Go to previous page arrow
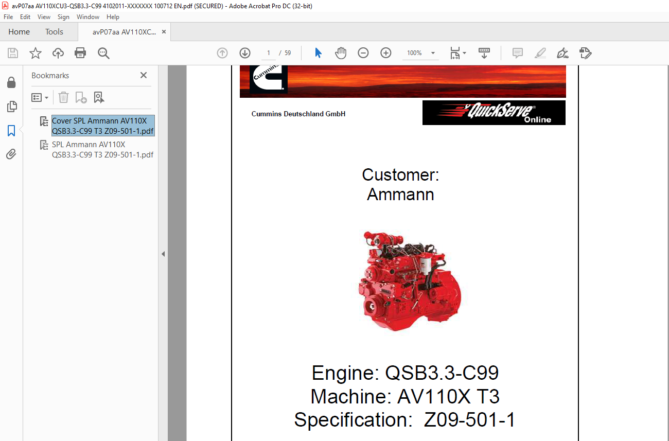Image resolution: width=669 pixels, height=441 pixels. (x=222, y=53)
